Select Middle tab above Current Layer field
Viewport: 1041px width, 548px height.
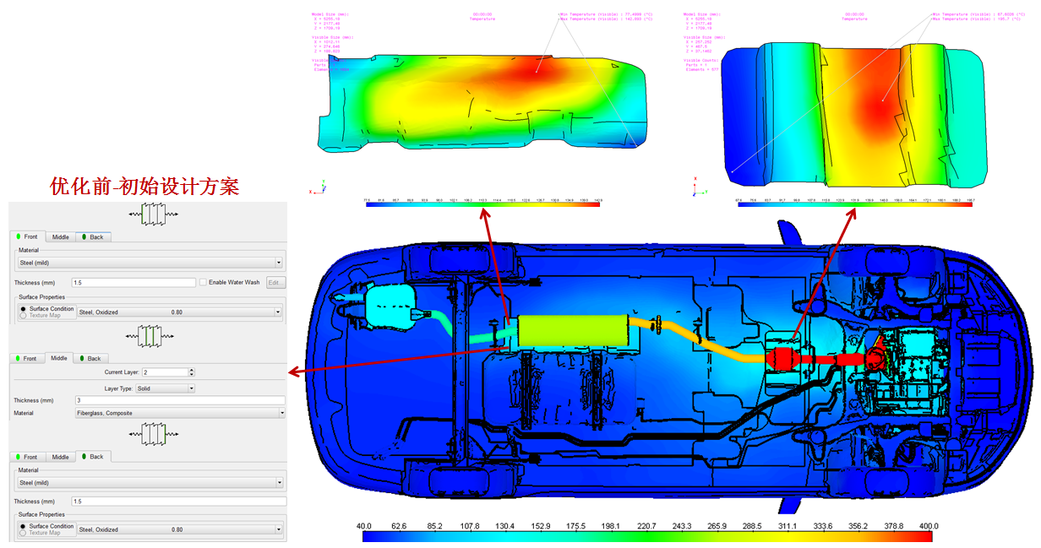pyautogui.click(x=59, y=358)
